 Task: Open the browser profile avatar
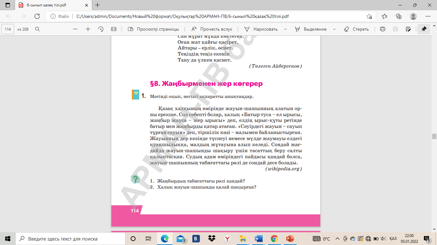pos(413,16)
